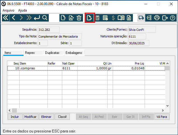Click the Ger It button
The image size is (178, 135).
pos(131,117)
